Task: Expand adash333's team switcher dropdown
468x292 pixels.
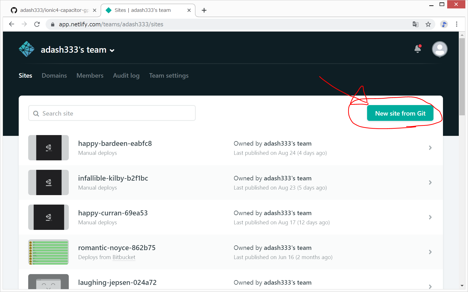Action: click(x=112, y=51)
